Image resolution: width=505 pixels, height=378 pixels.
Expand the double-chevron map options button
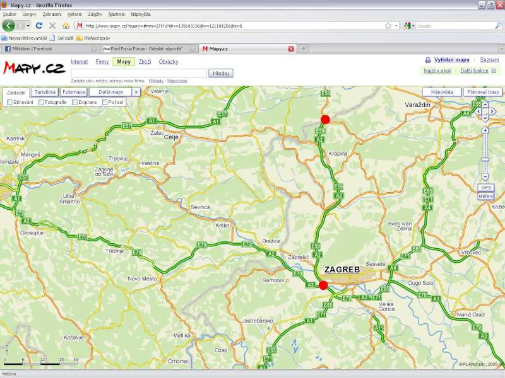pyautogui.click(x=136, y=92)
